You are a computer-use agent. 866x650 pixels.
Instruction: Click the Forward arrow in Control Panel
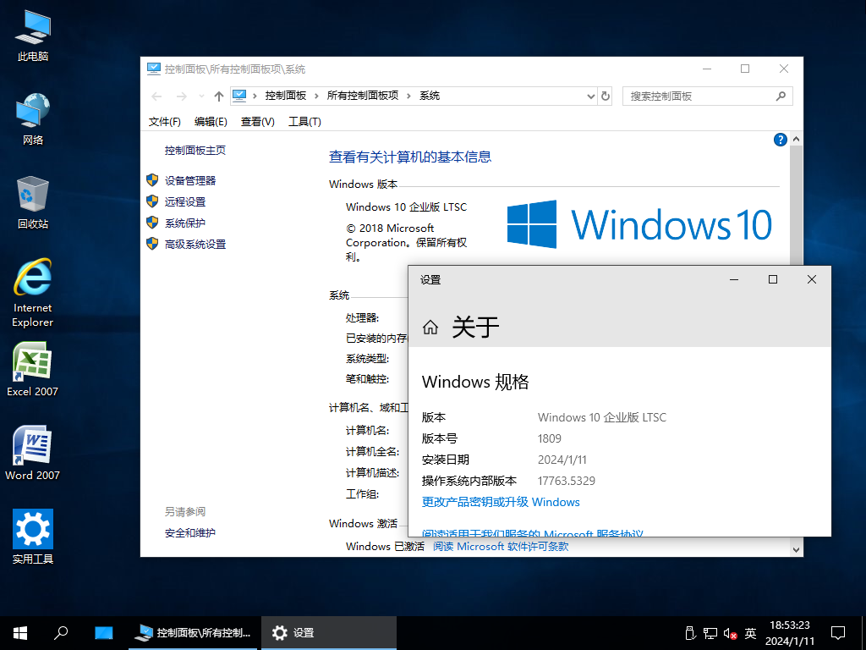pos(181,96)
